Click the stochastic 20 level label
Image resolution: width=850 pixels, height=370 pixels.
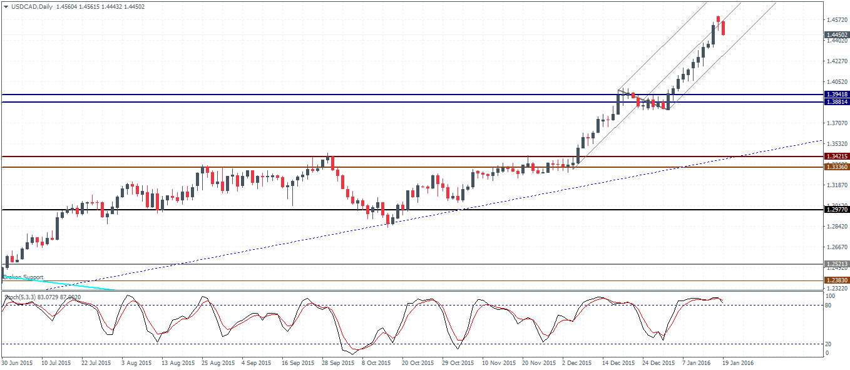click(829, 344)
